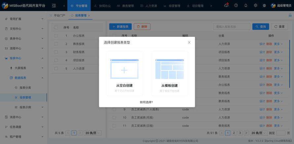Switch to 平台管理 top menu
294x144 pixels.
pos(79,6)
